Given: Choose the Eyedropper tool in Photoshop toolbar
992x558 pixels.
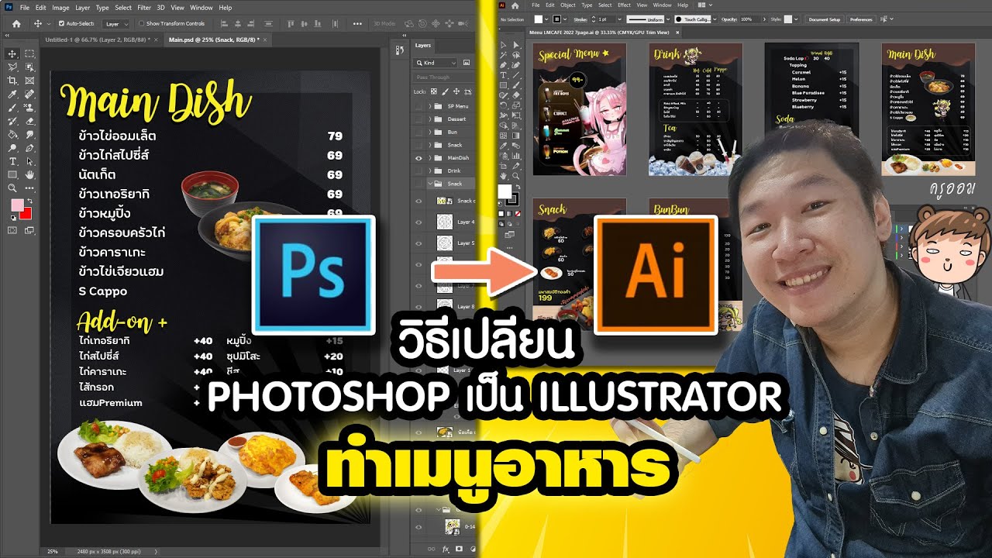Looking at the screenshot, I should tap(12, 94).
